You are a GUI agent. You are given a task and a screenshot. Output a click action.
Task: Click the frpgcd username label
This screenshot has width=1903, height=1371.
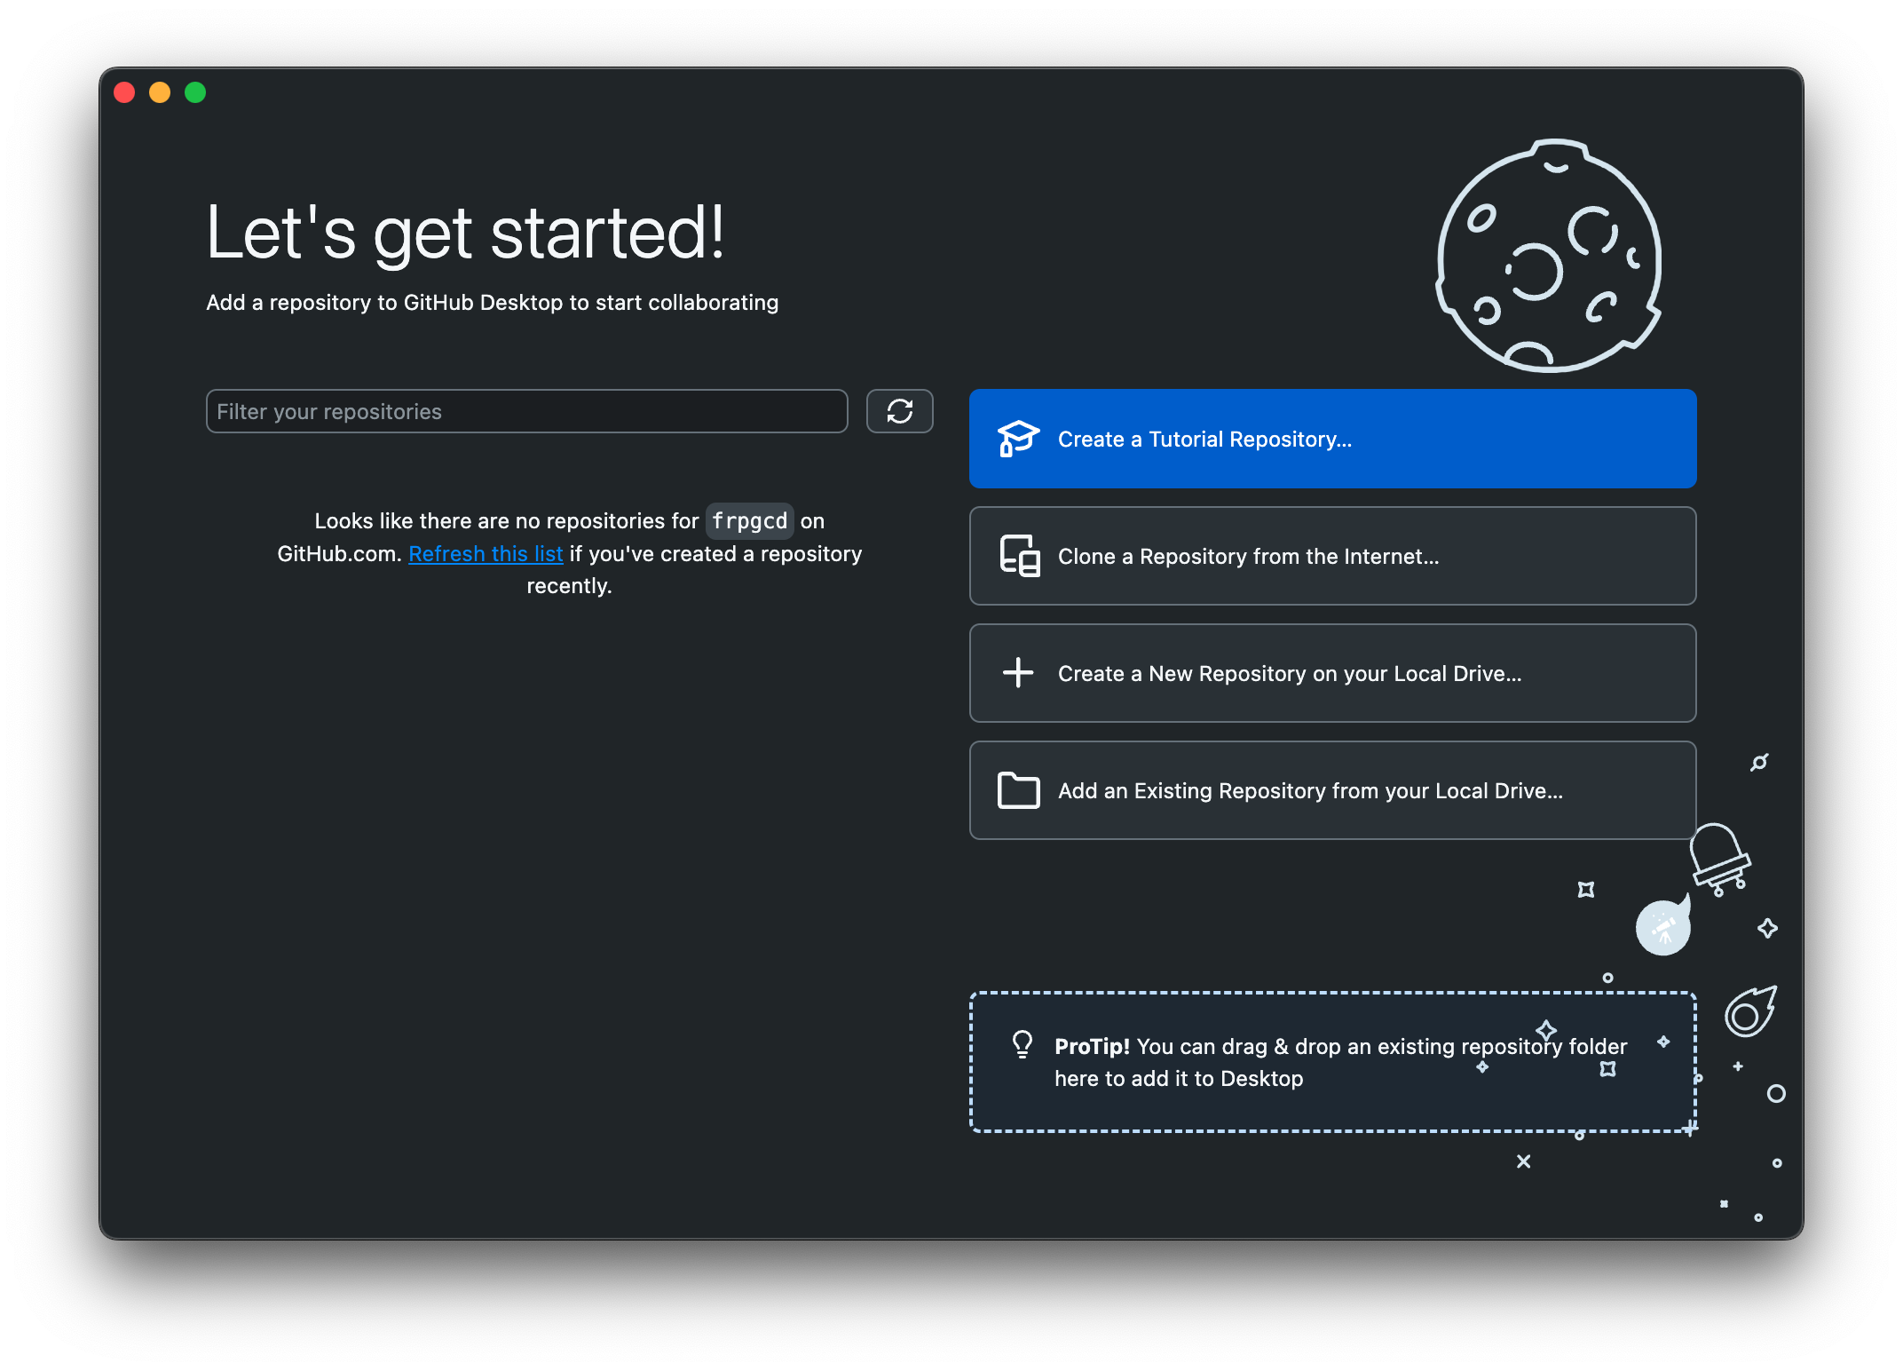749,521
